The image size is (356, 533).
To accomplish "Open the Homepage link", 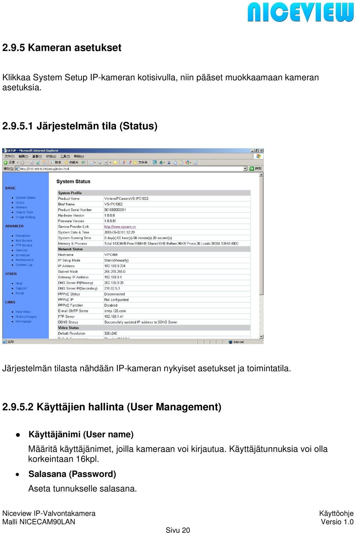I will coord(23,321).
